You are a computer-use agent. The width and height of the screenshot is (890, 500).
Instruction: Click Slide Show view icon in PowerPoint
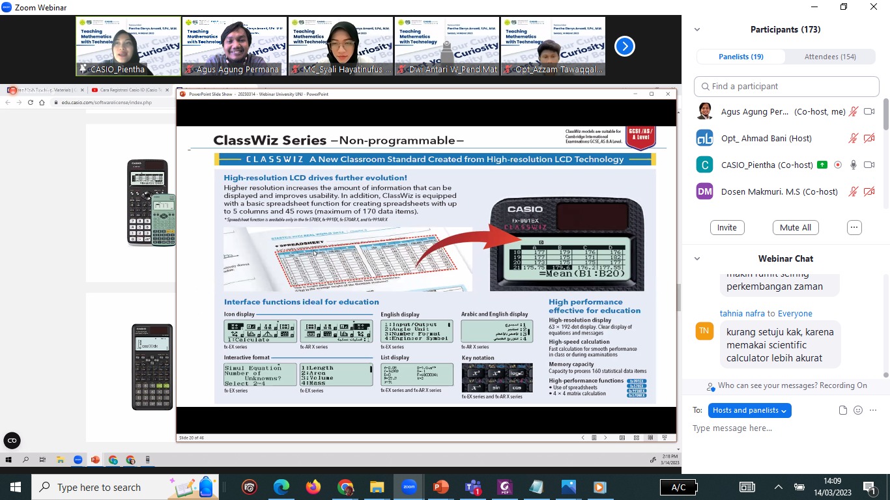[664, 437]
